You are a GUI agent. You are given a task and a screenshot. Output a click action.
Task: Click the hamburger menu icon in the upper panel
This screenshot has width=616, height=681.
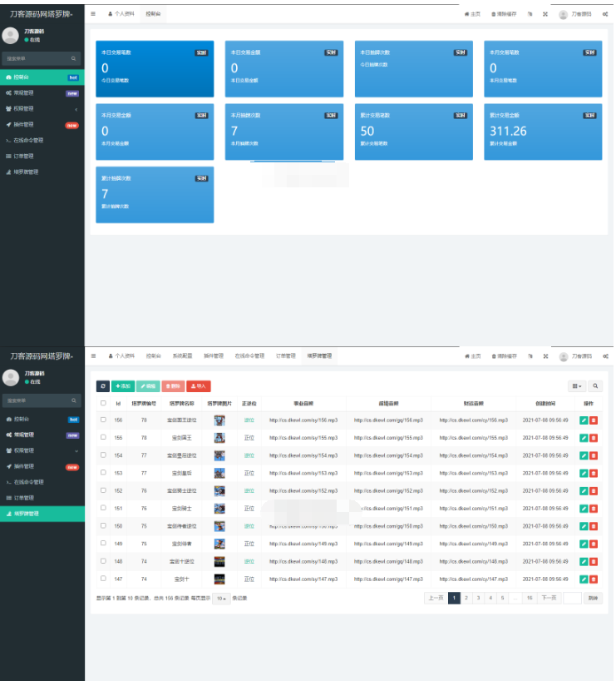93,14
